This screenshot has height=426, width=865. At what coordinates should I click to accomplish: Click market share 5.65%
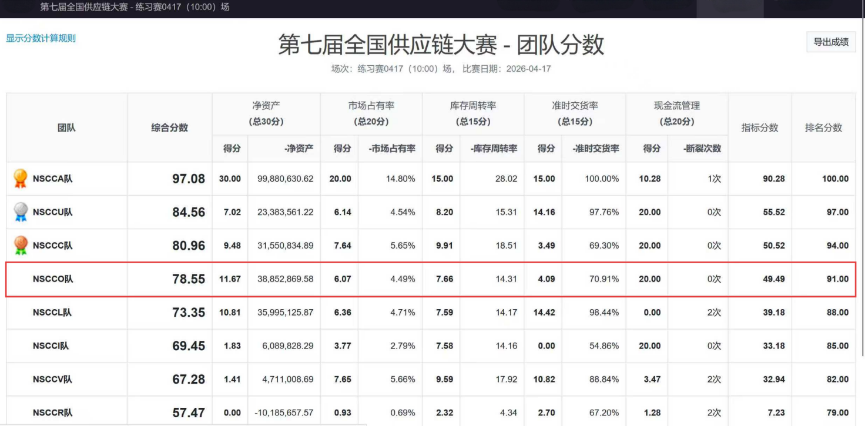pyautogui.click(x=403, y=246)
